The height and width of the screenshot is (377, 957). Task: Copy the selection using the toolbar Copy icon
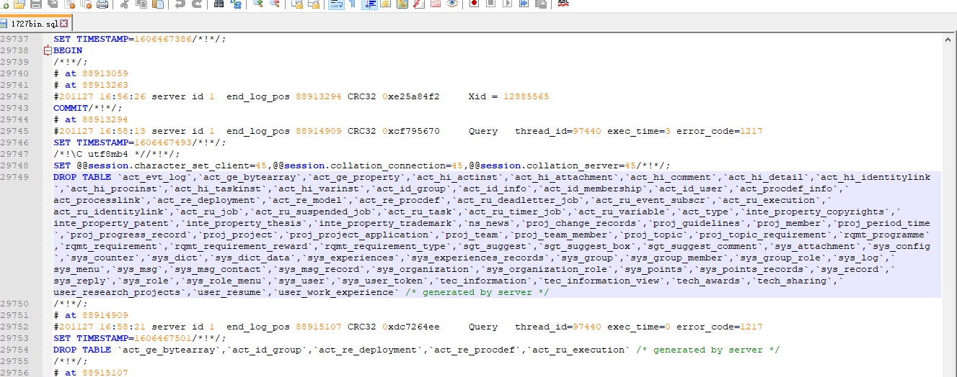[141, 4]
